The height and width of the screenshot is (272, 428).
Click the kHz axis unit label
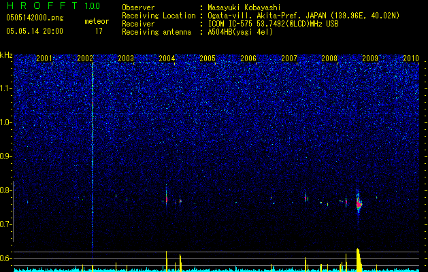pyautogui.click(x=6, y=55)
